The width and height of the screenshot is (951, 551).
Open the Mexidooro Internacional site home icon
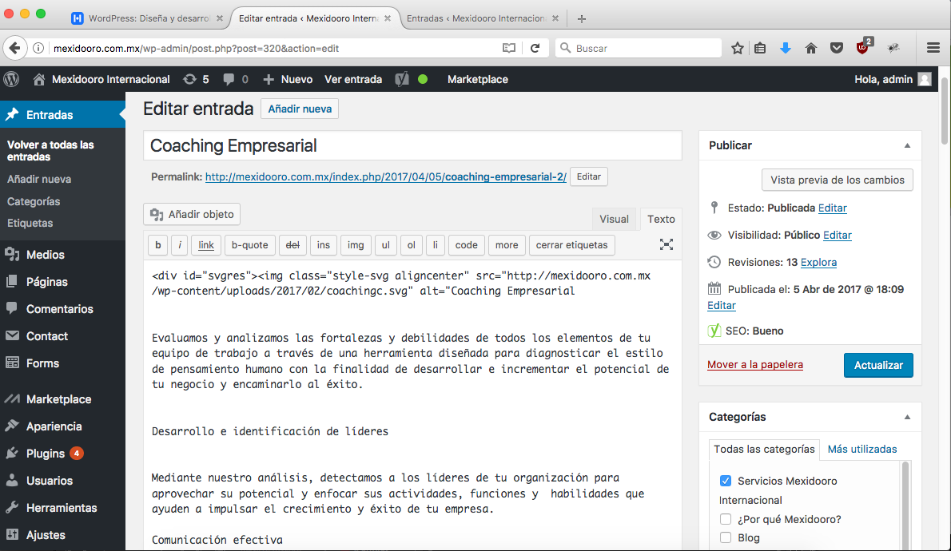[x=39, y=79]
